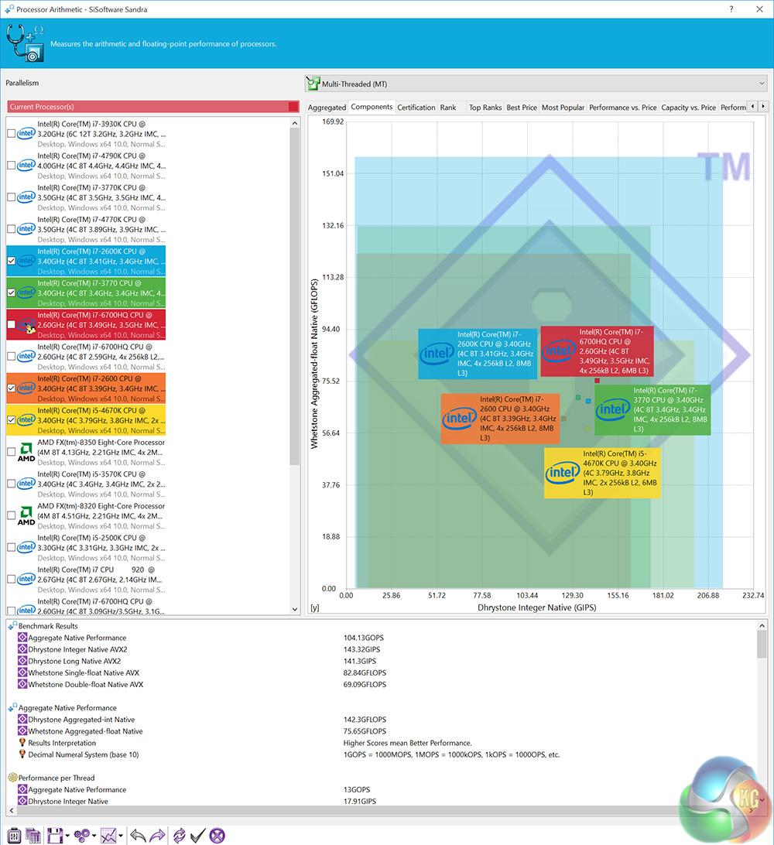This screenshot has height=845, width=774.
Task: Select the Whetstone Aggregated-float Native row
Action: (85, 731)
